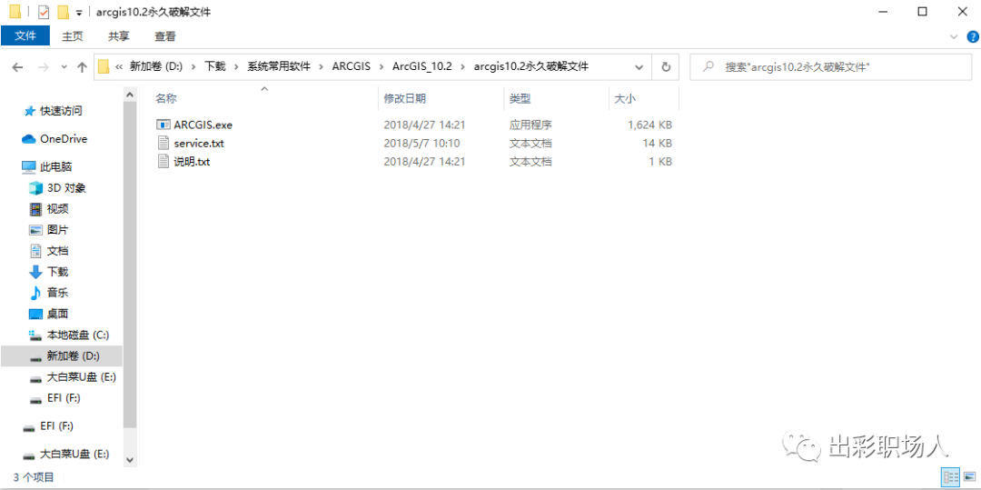
Task: Open the 文档 folder in the sidebar
Action: click(x=57, y=251)
